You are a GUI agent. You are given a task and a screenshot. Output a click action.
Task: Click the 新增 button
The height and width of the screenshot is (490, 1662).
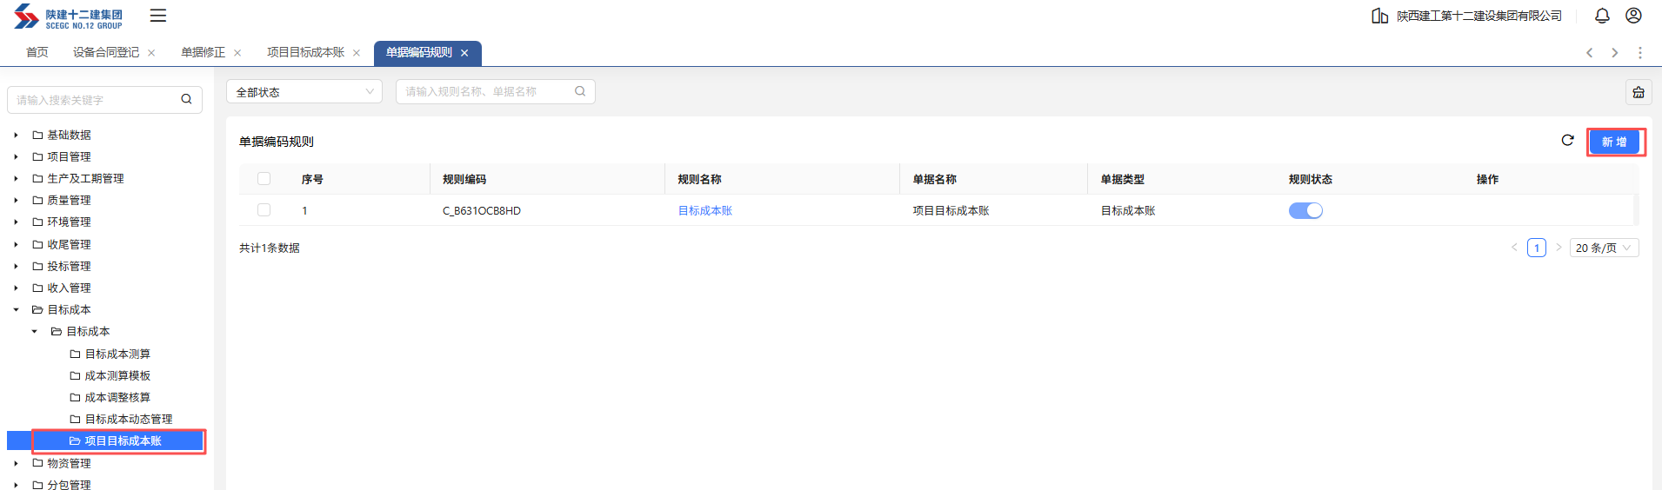click(1614, 142)
